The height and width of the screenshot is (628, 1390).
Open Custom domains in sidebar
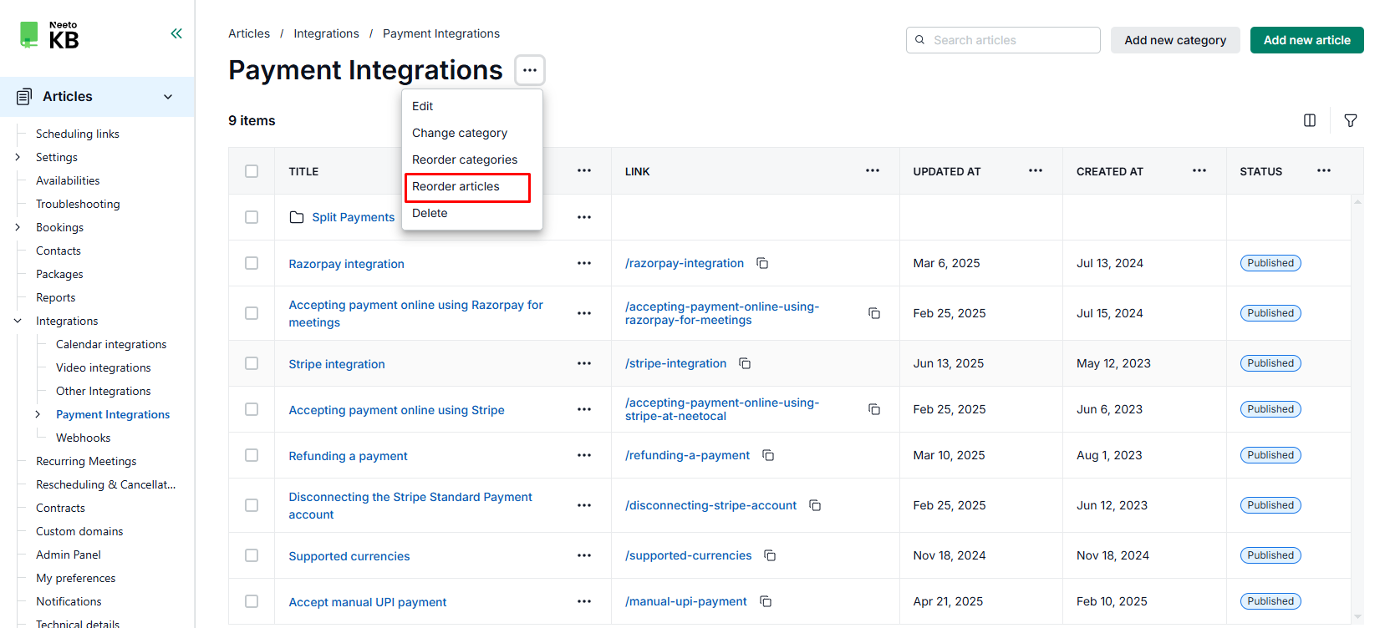click(x=79, y=531)
